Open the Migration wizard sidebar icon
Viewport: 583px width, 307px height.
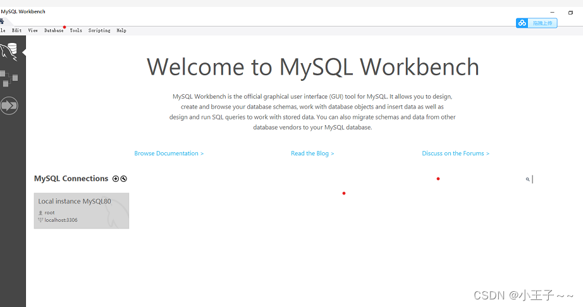tap(9, 105)
